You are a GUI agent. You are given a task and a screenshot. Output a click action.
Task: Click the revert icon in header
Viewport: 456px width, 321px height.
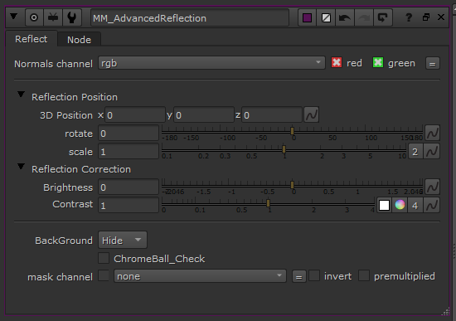pos(383,18)
